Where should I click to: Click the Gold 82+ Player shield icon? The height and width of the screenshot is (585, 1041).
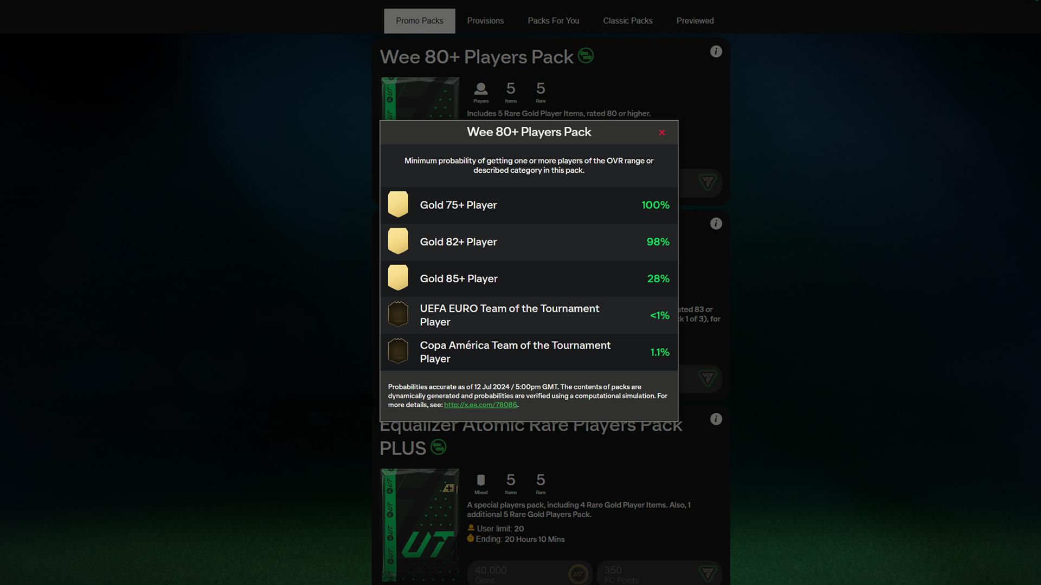coord(397,240)
